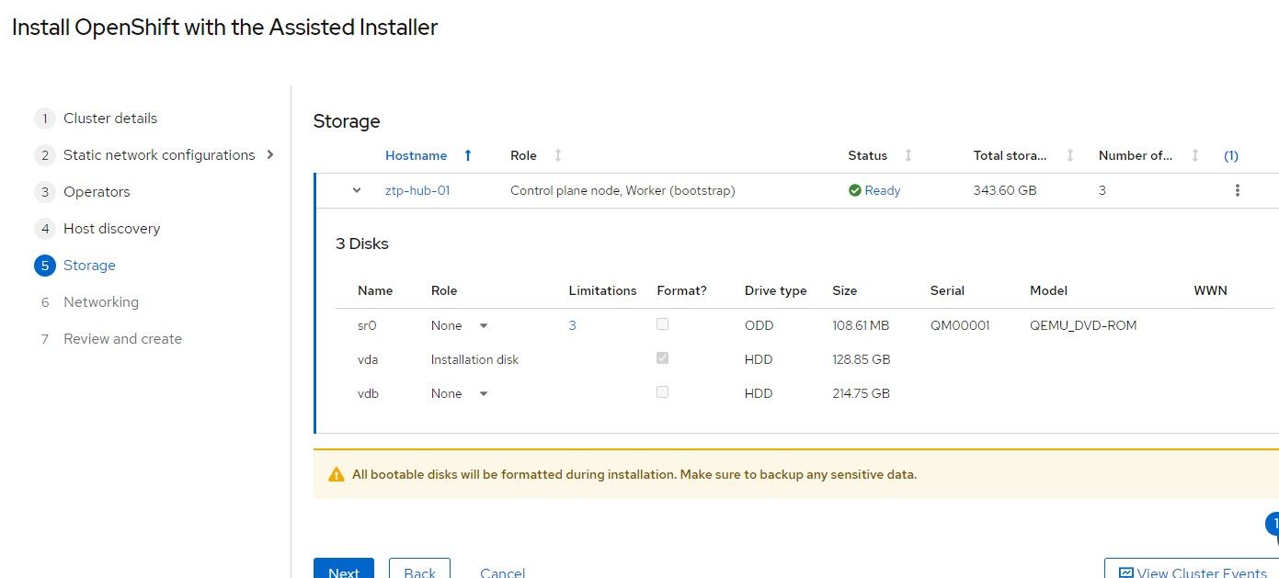Screen dimensions: 1279x578
Task: Expand Static network configurations step arrow
Action: 270,154
